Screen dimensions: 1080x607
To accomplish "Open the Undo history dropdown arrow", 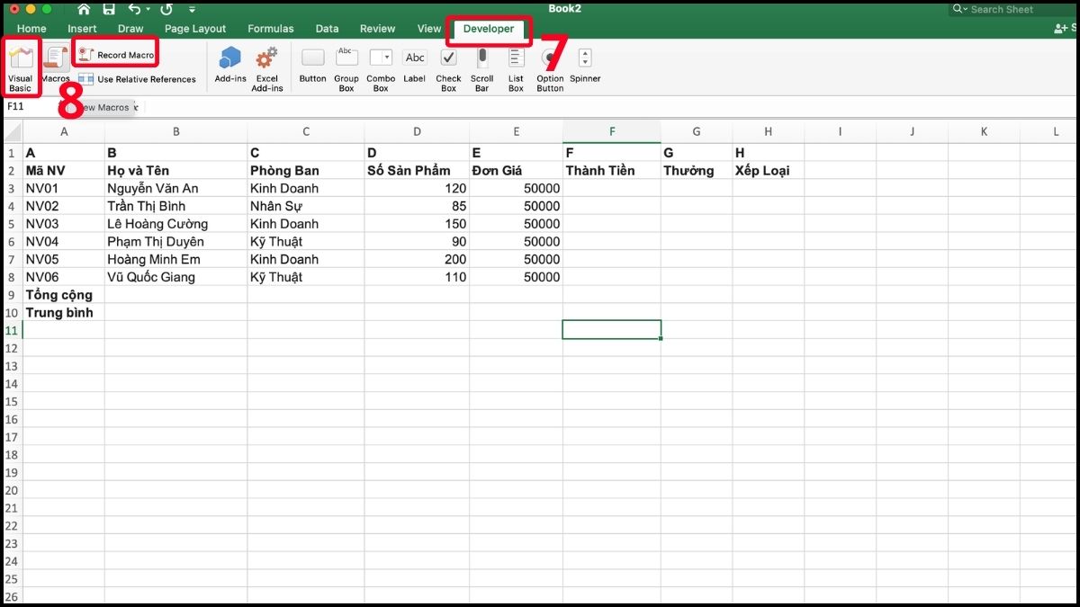I will click(147, 10).
